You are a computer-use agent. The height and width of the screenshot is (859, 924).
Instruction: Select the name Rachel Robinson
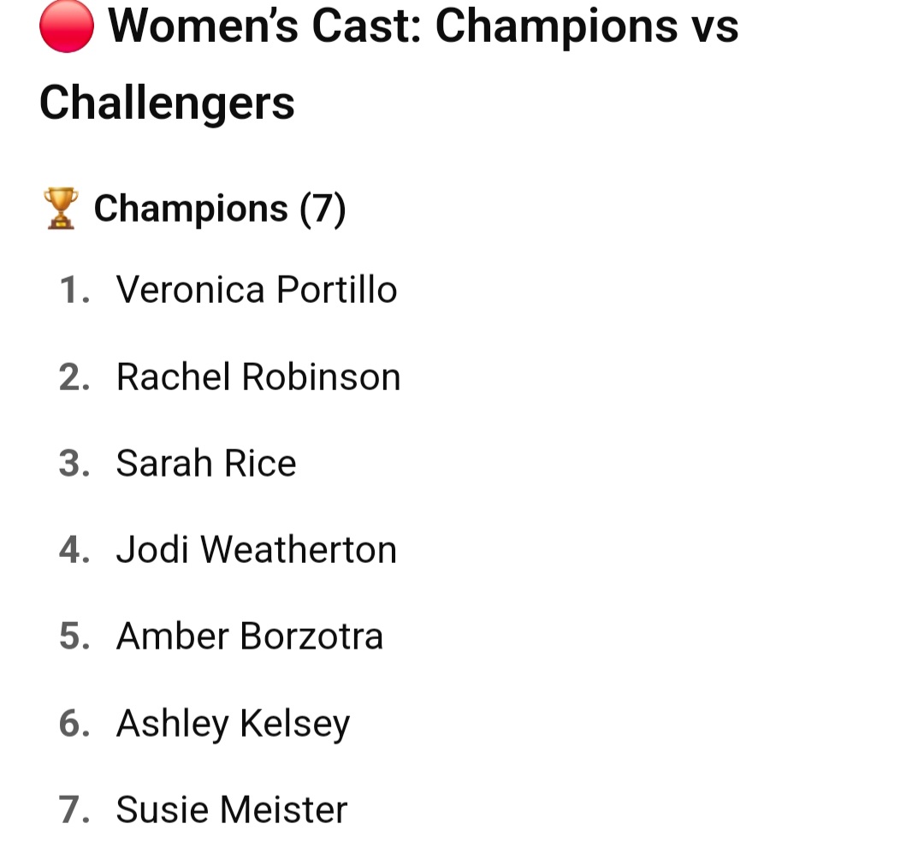[x=258, y=376]
